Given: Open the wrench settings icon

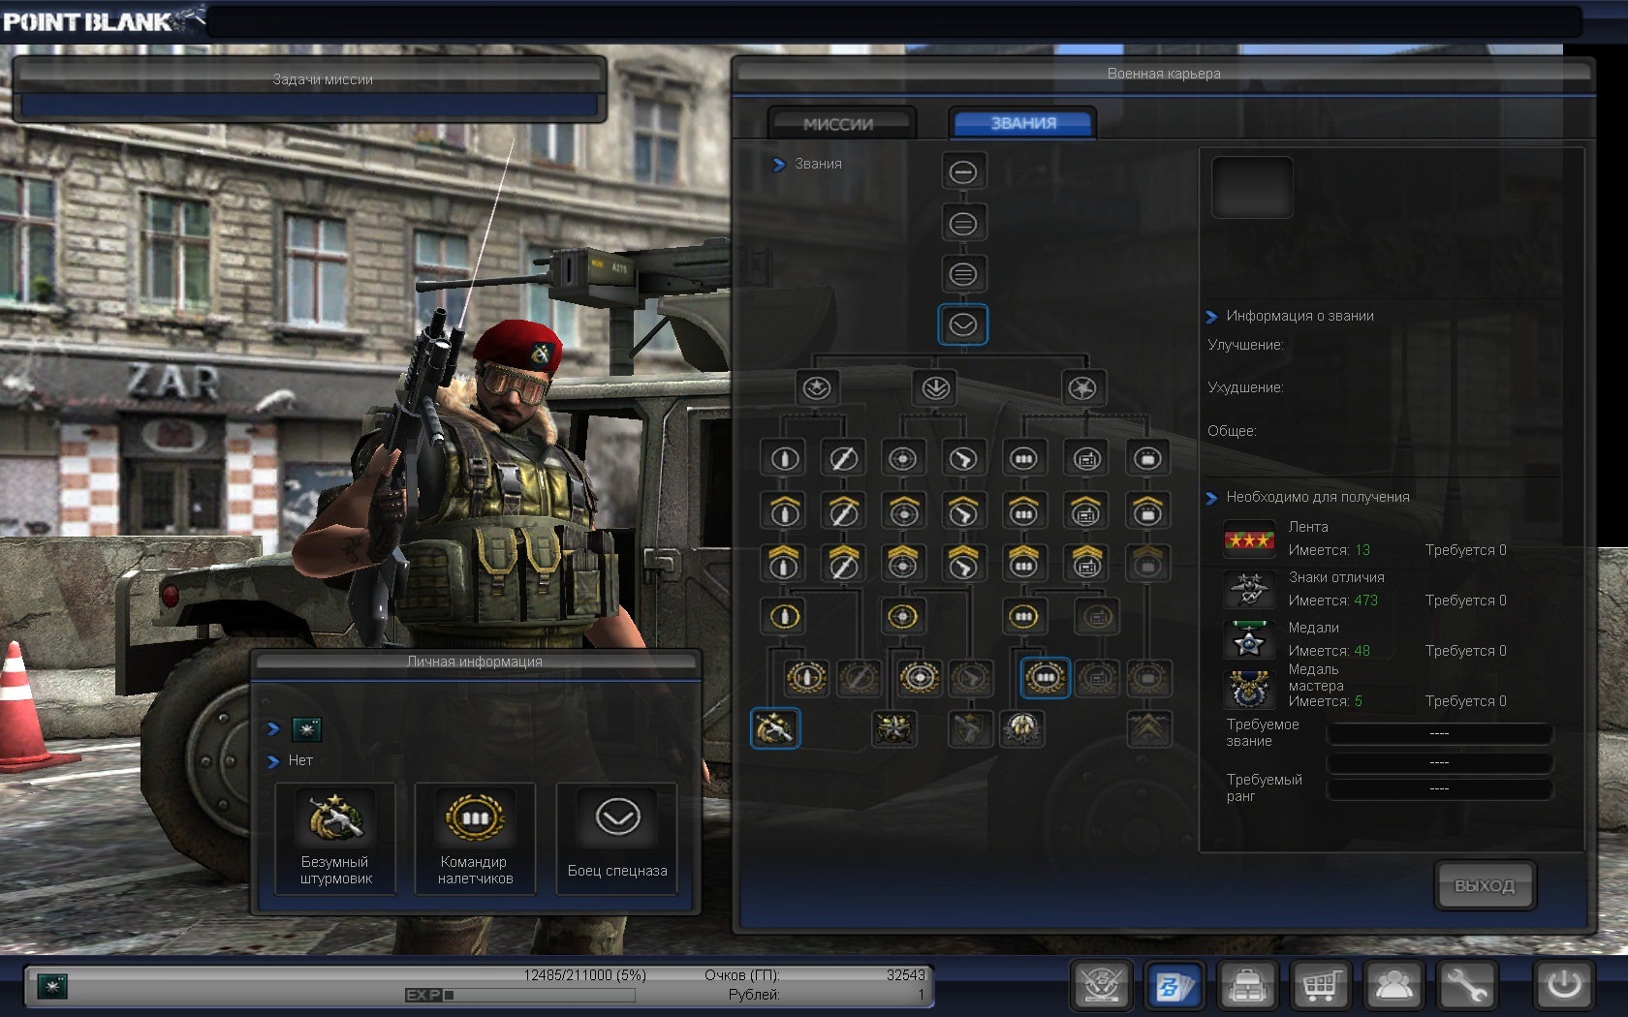Looking at the screenshot, I should click(1467, 986).
